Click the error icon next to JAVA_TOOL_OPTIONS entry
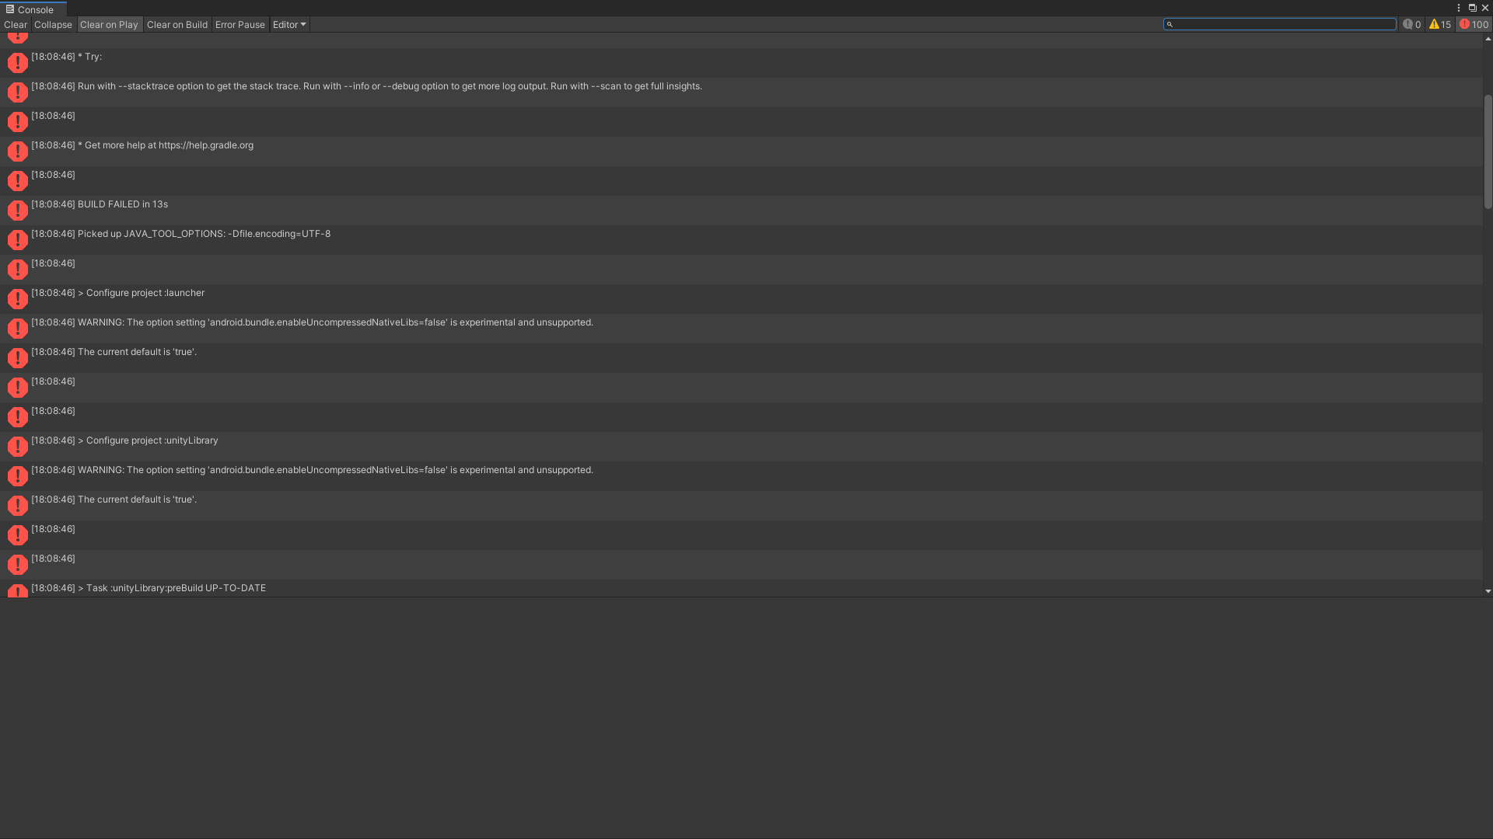The image size is (1493, 839). (17, 240)
